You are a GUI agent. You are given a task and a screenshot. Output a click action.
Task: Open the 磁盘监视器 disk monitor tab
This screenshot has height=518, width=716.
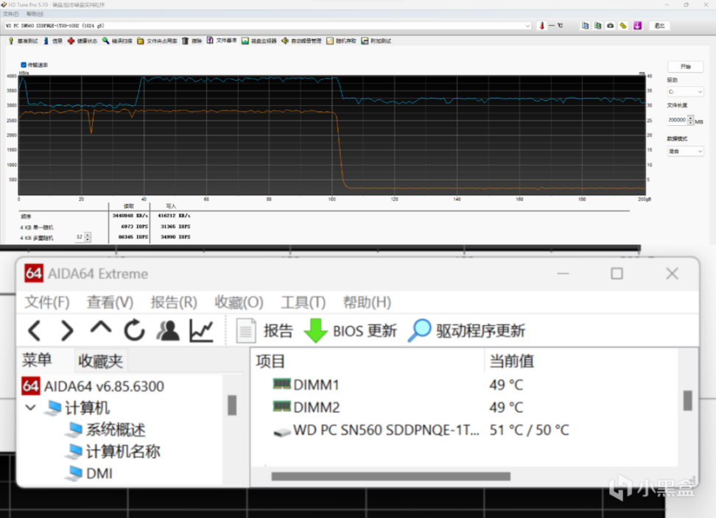point(259,41)
